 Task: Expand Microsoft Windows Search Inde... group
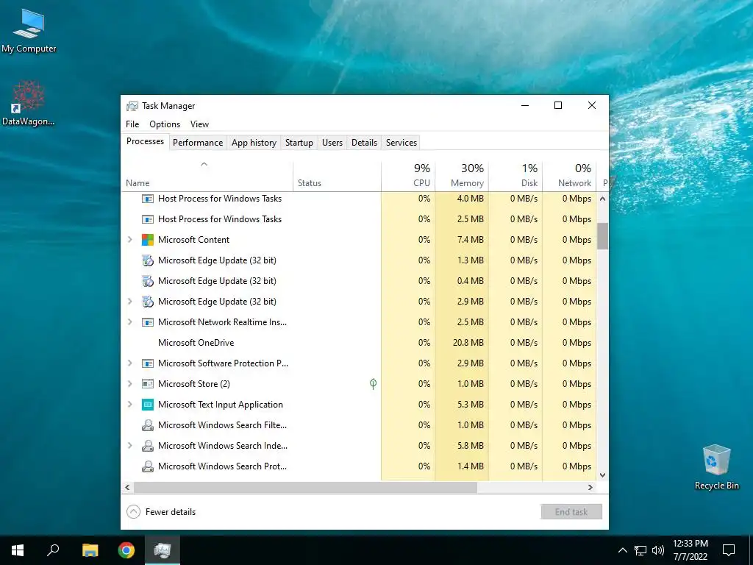[129, 446]
